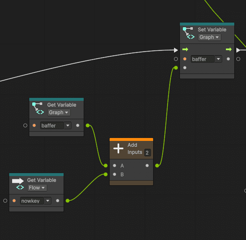Click the orange name port on Set Variable
The width and height of the screenshot is (246, 240).
pos(185,59)
